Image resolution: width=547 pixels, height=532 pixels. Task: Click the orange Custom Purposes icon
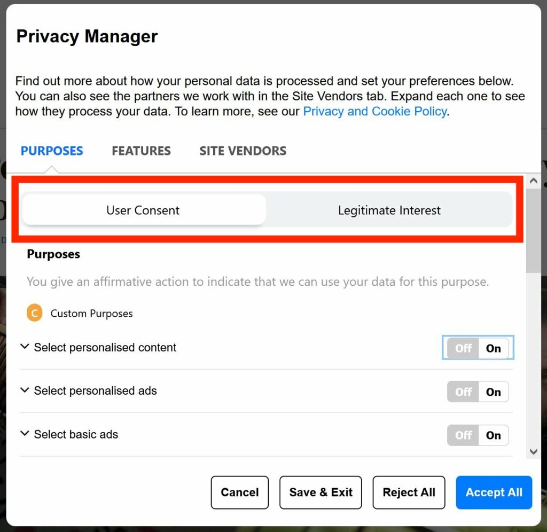click(x=34, y=314)
